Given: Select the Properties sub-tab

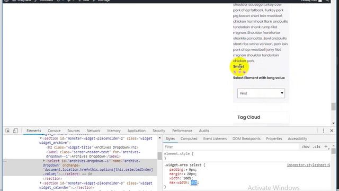Looking at the screenshot, I should [x=274, y=138].
